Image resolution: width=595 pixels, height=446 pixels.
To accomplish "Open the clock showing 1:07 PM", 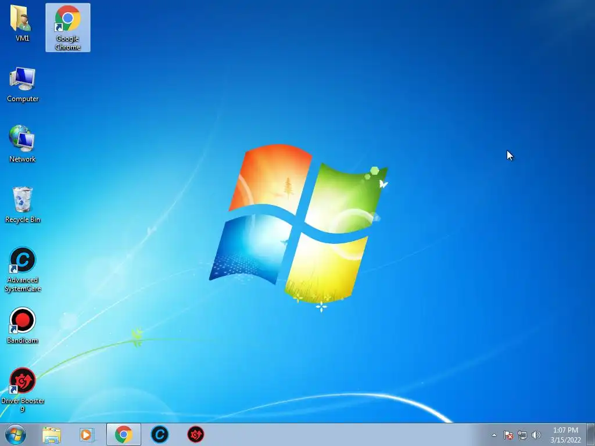I will point(565,435).
